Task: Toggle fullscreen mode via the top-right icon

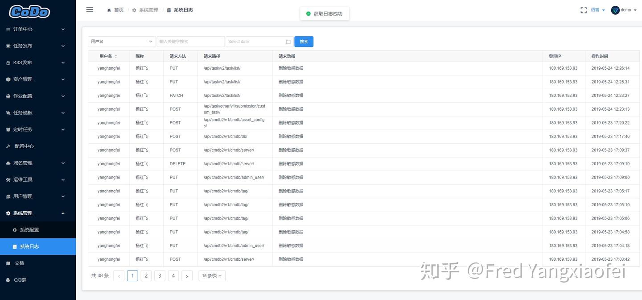Action: click(584, 10)
